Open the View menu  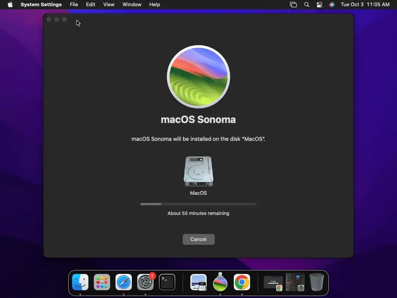pos(109,5)
